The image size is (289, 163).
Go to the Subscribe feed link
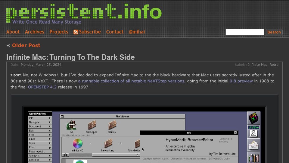coord(90,32)
